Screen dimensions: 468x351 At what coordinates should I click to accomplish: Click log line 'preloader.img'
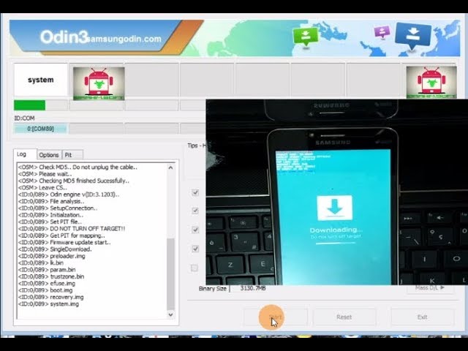[x=52, y=256]
